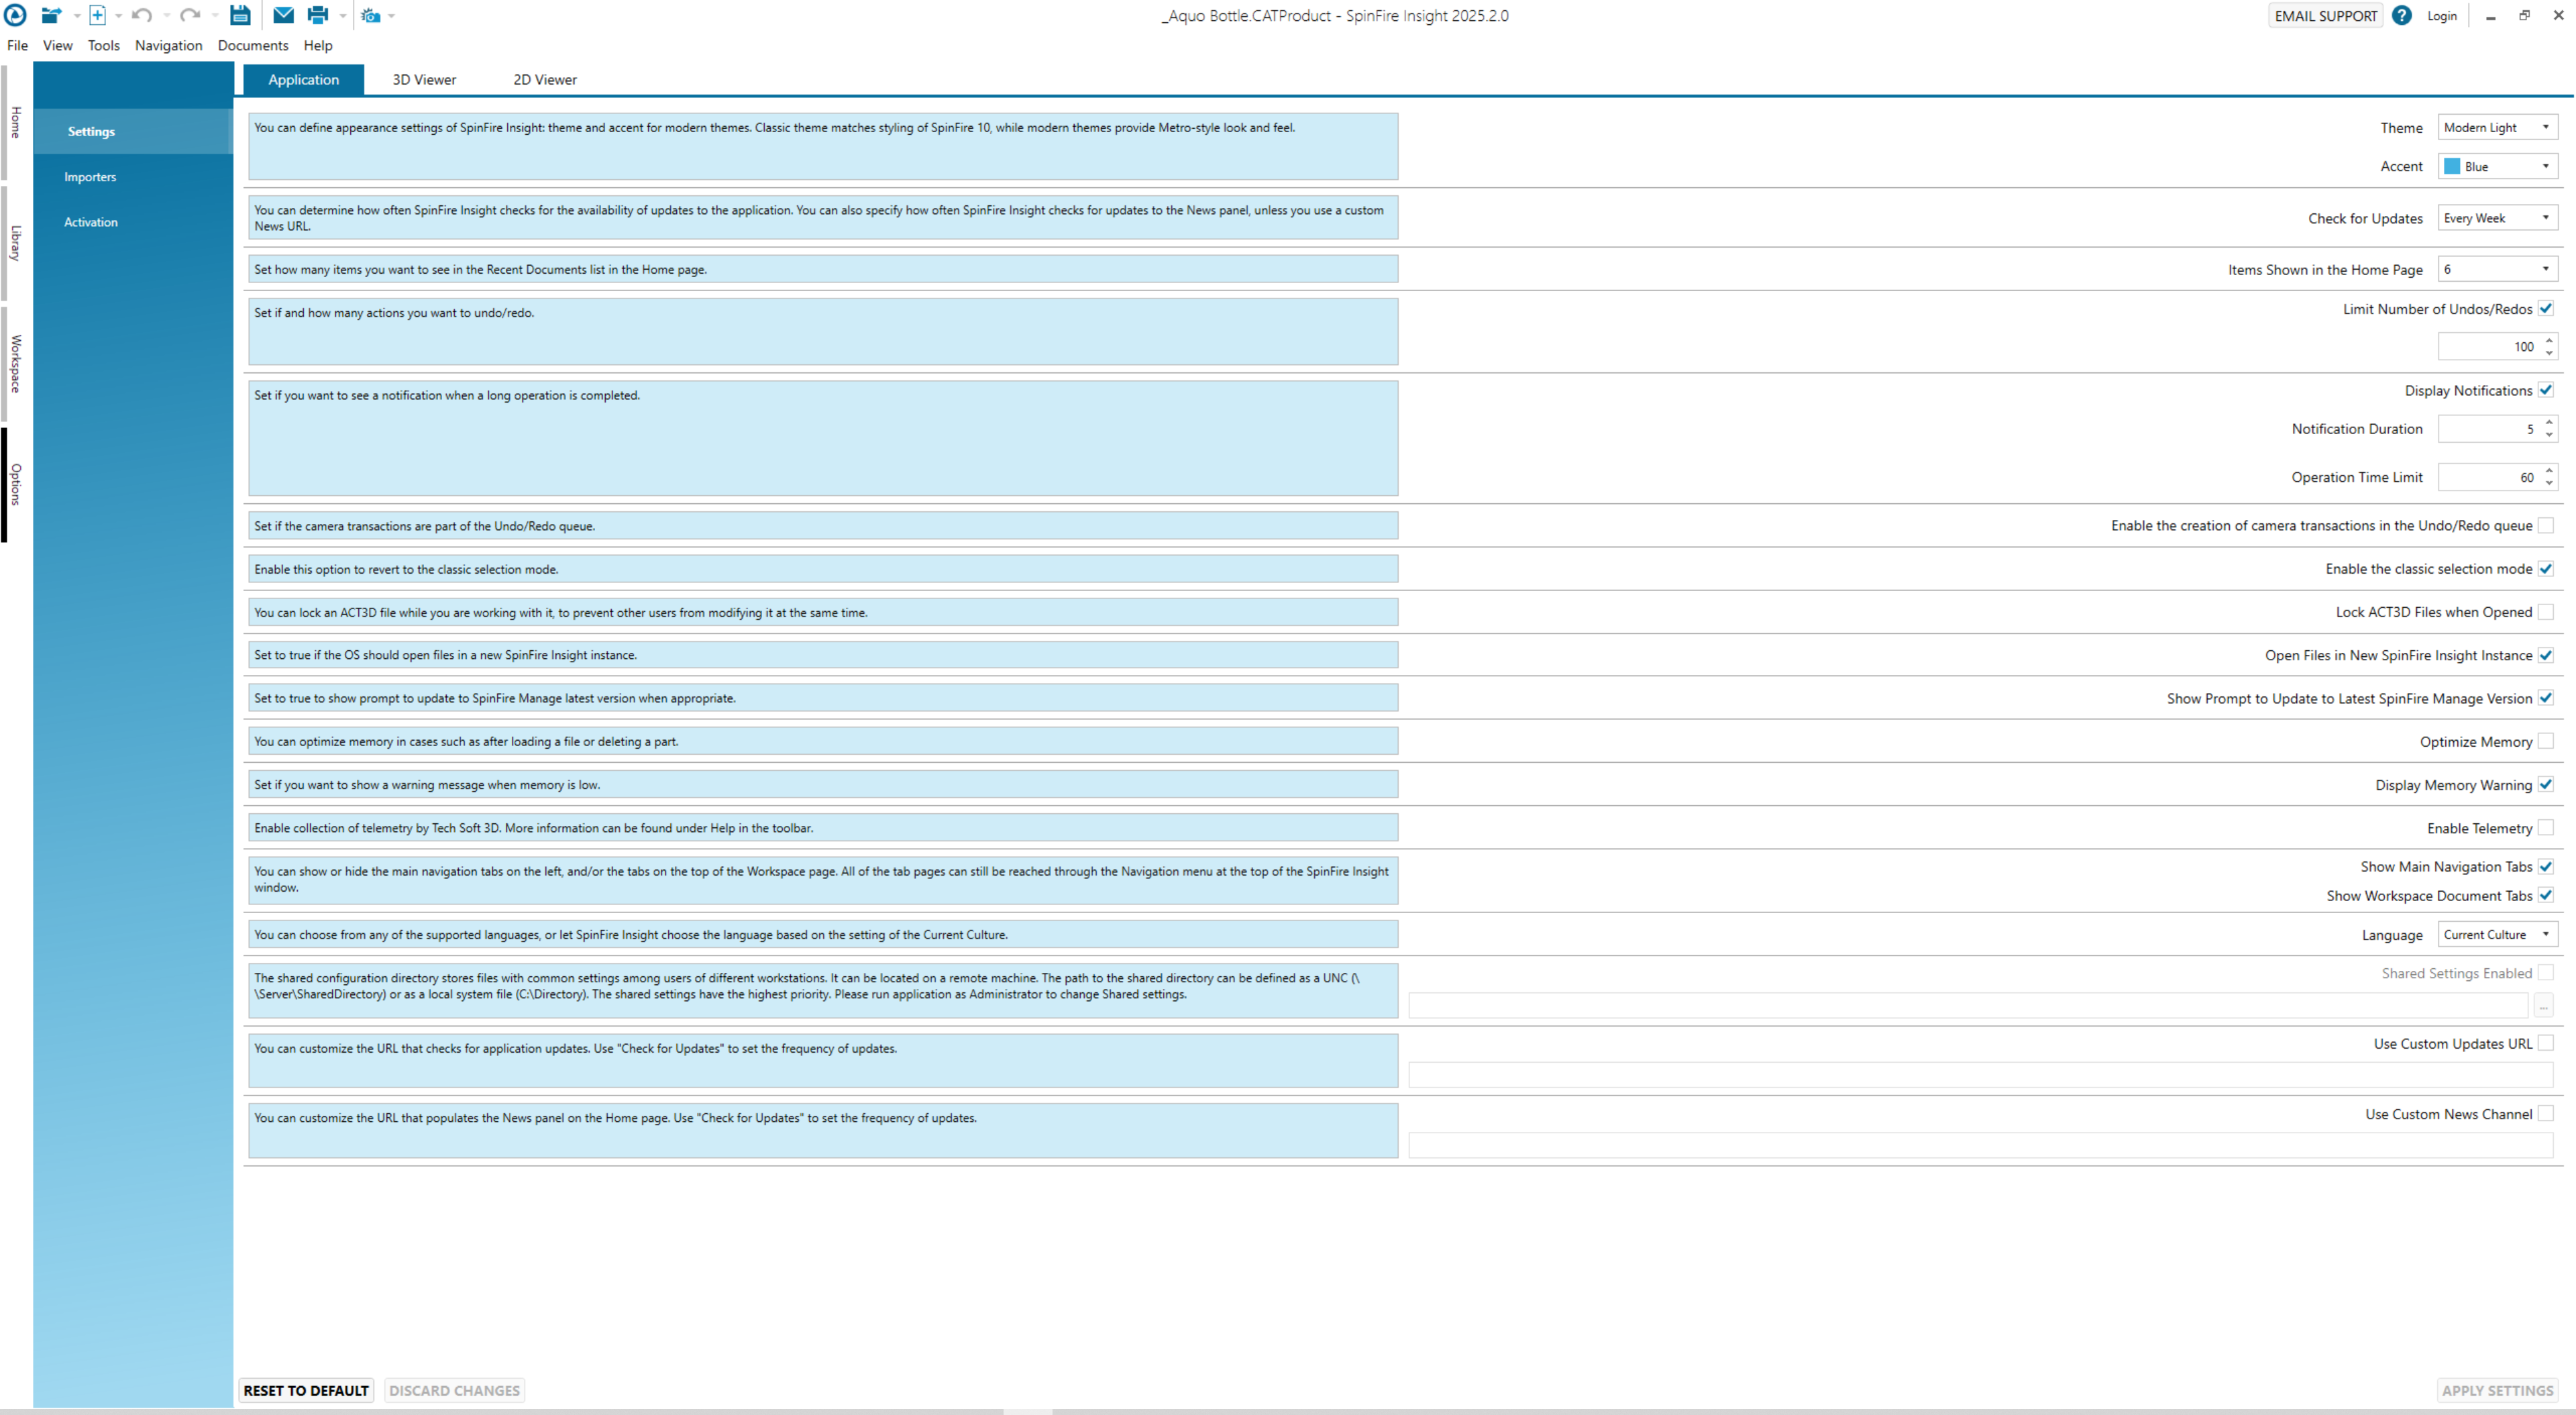Screen dimensions: 2576x1415
Task: Click the Send email envelope icon
Action: [x=283, y=15]
